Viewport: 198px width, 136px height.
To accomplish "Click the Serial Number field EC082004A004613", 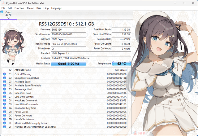I will 68,34.
